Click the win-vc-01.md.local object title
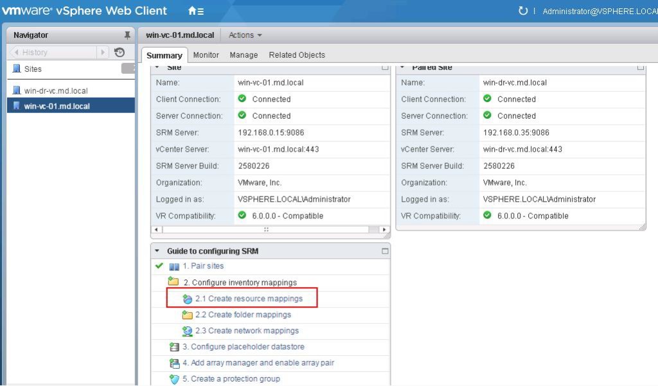 [x=180, y=35]
